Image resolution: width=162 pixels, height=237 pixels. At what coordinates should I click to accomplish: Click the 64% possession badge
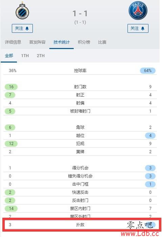(x=148, y=71)
